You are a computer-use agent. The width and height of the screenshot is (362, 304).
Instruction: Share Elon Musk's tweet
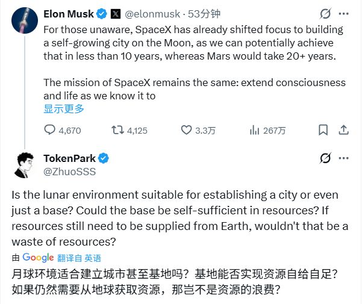click(x=343, y=130)
